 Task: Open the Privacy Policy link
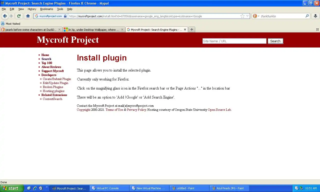pos(136,110)
